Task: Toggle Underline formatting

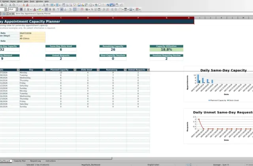Action: 28,9
